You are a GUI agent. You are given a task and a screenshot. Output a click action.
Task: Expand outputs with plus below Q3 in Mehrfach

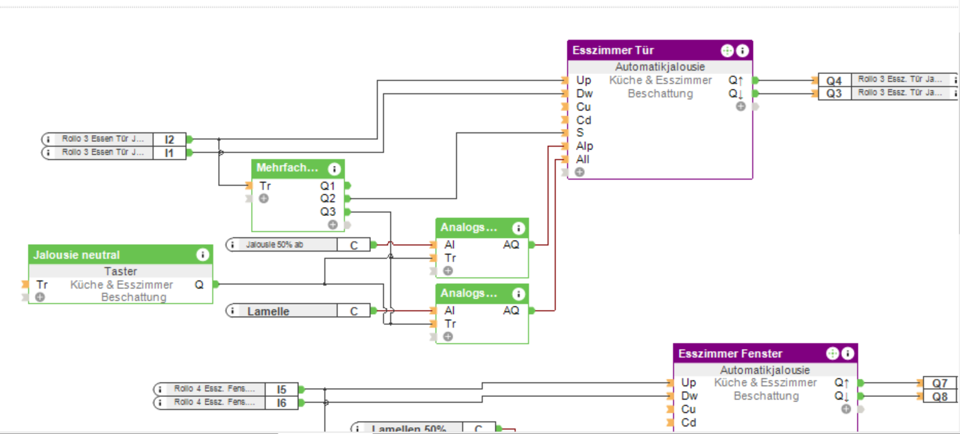333,224
